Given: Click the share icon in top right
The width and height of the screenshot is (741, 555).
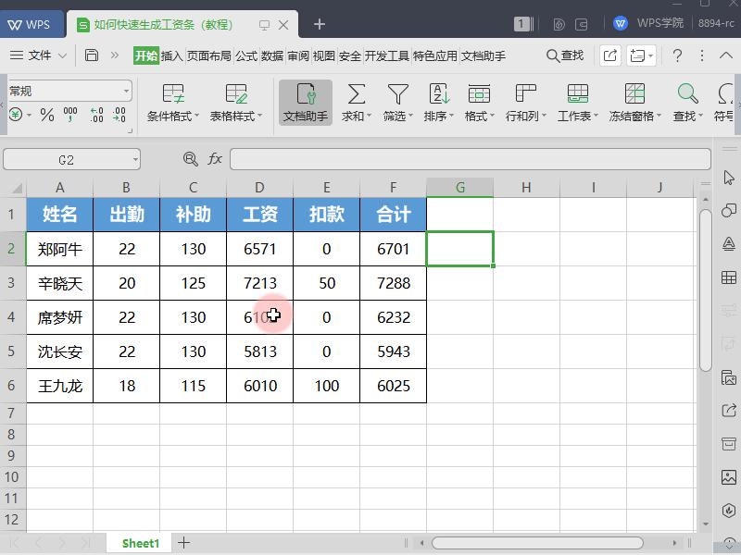Looking at the screenshot, I should (610, 55).
